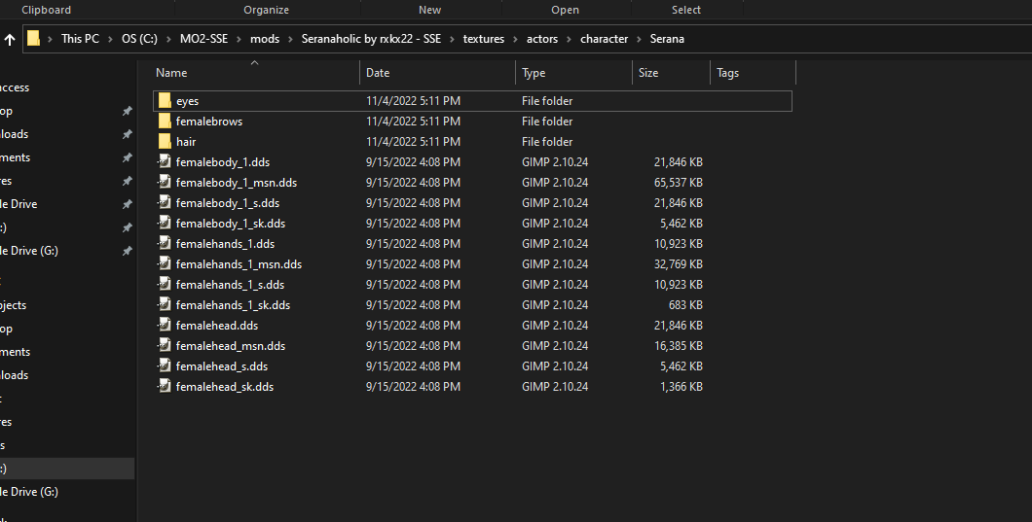
Task: Go to the actors breadcrumb segment
Action: tap(542, 39)
